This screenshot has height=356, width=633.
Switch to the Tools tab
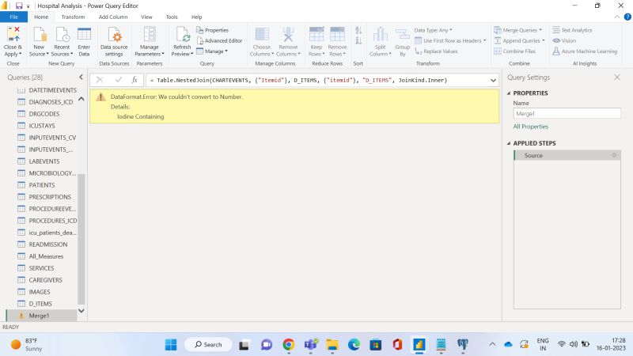coord(172,17)
